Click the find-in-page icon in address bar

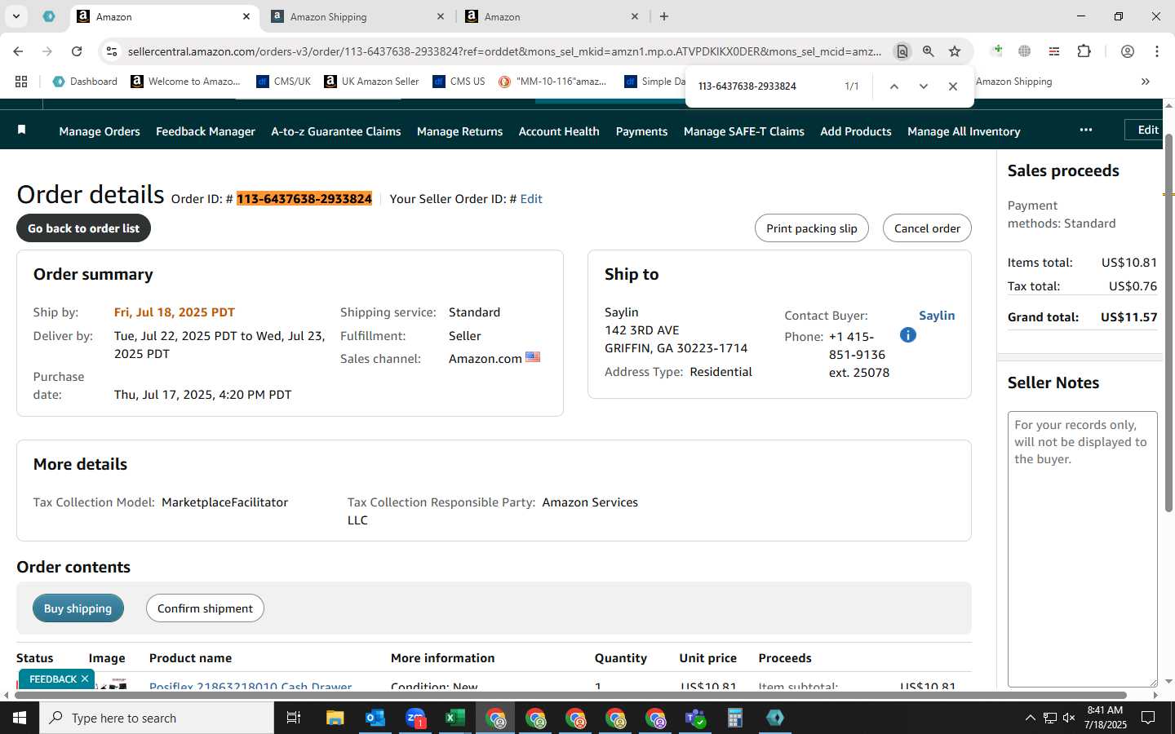click(x=902, y=51)
